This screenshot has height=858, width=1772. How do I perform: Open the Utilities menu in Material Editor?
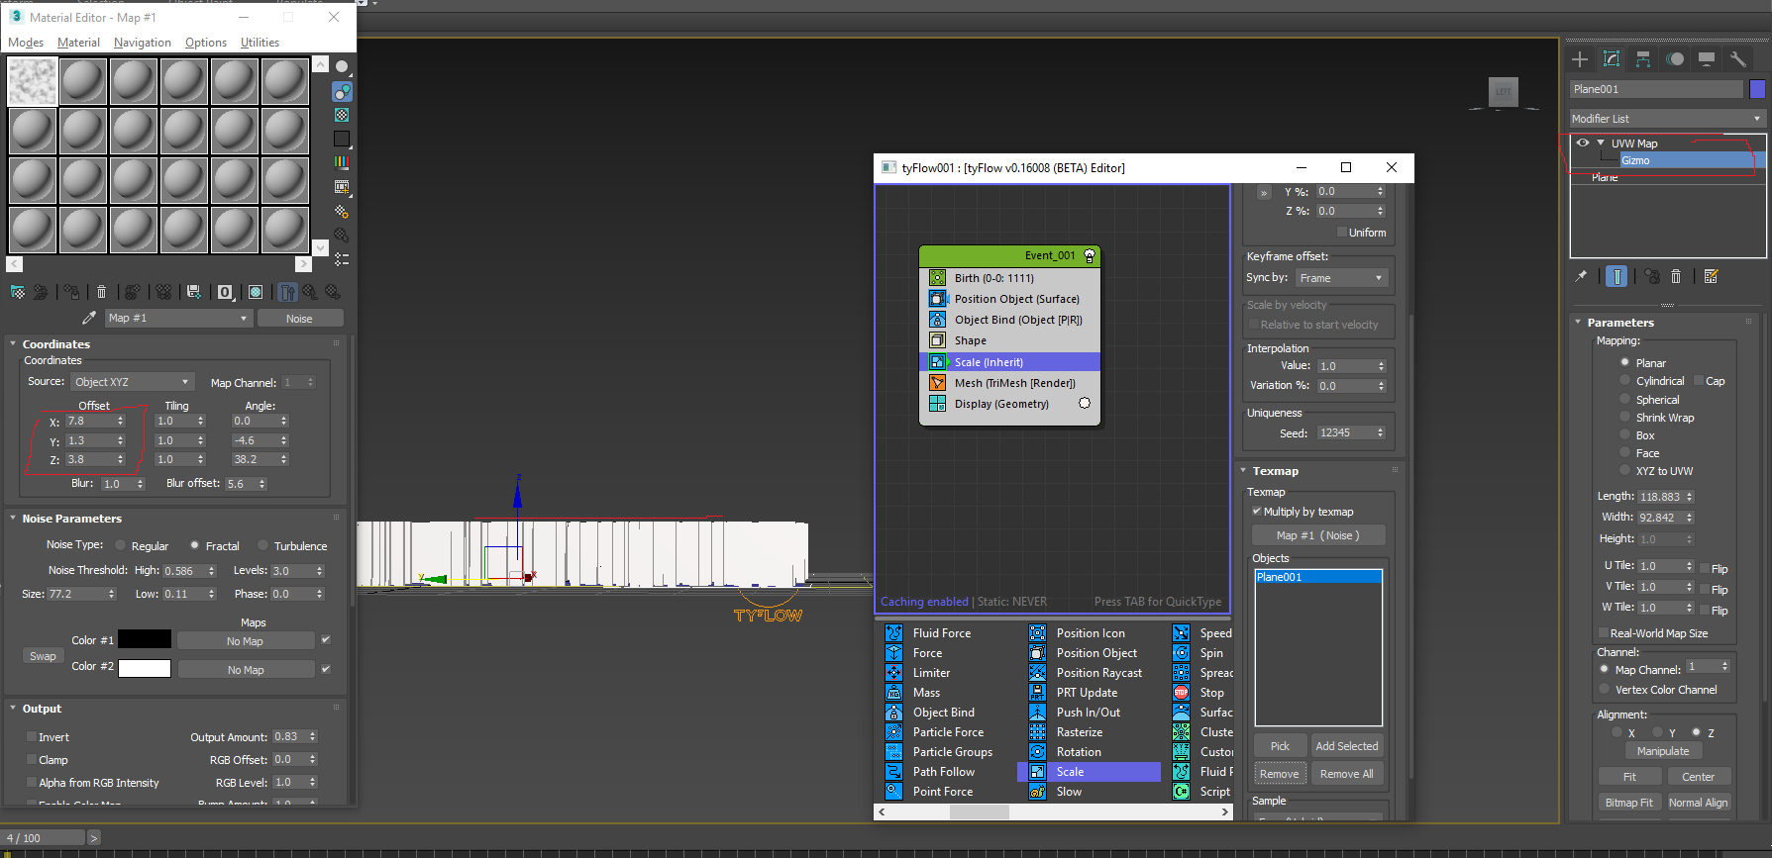(260, 43)
